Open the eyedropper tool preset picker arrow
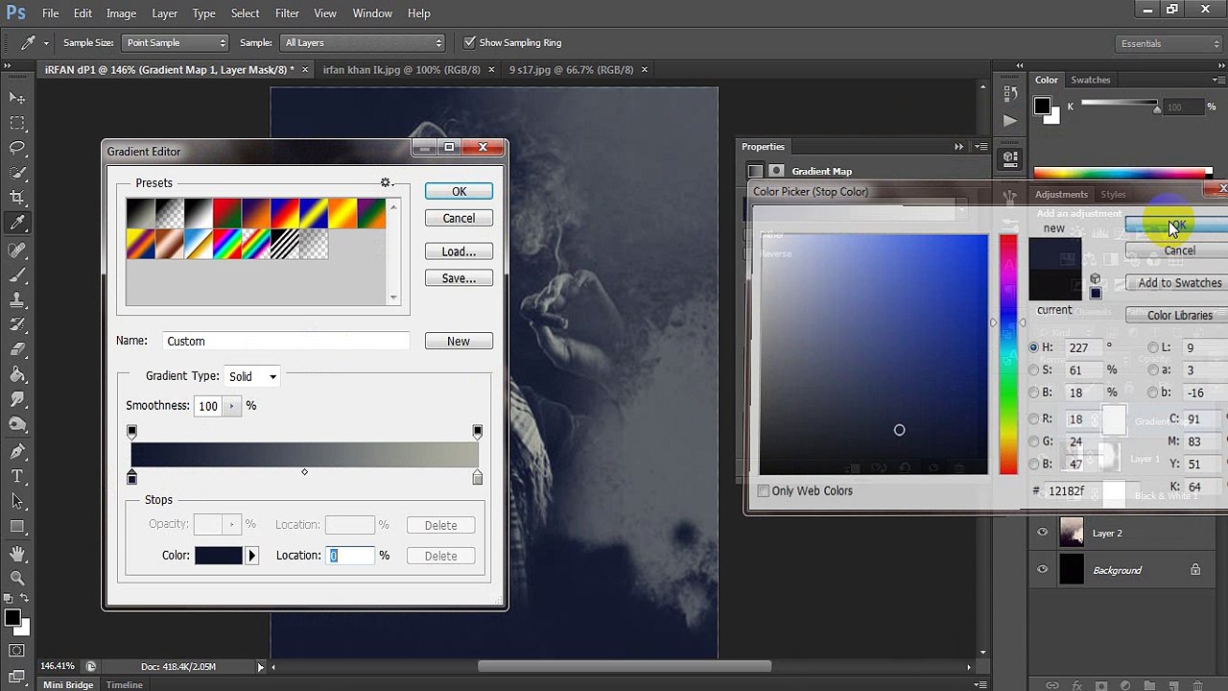This screenshot has width=1228, height=691. (45, 42)
